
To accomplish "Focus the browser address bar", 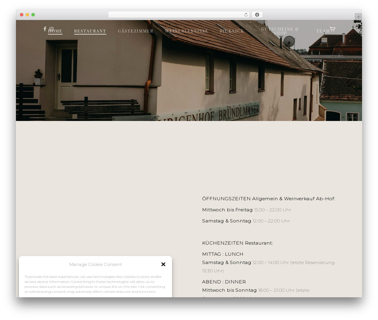I will [179, 15].
